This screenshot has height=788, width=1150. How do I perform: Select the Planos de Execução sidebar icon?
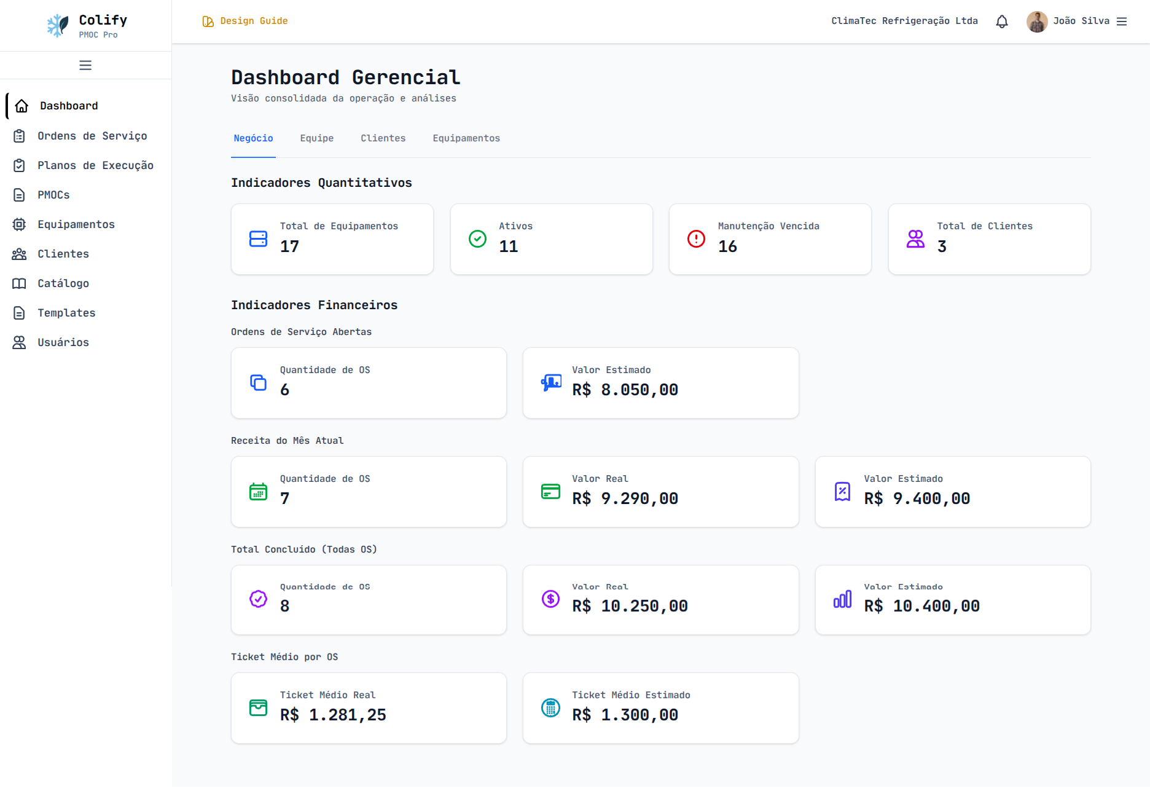19,165
